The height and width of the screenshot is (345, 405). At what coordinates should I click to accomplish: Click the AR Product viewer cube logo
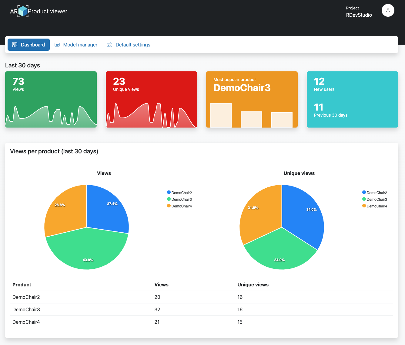click(x=23, y=11)
